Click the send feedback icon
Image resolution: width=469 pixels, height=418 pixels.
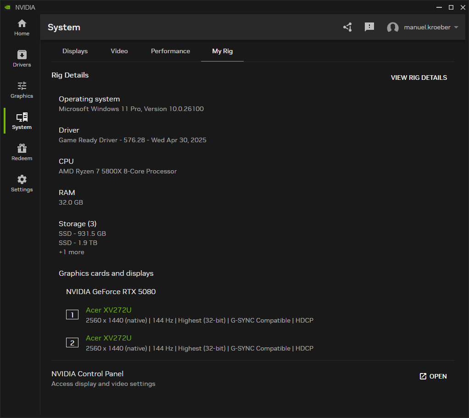click(369, 27)
